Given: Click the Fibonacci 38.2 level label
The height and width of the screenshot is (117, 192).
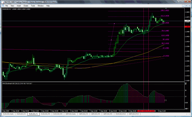Looking at the screenshot, I should click(x=165, y=43).
